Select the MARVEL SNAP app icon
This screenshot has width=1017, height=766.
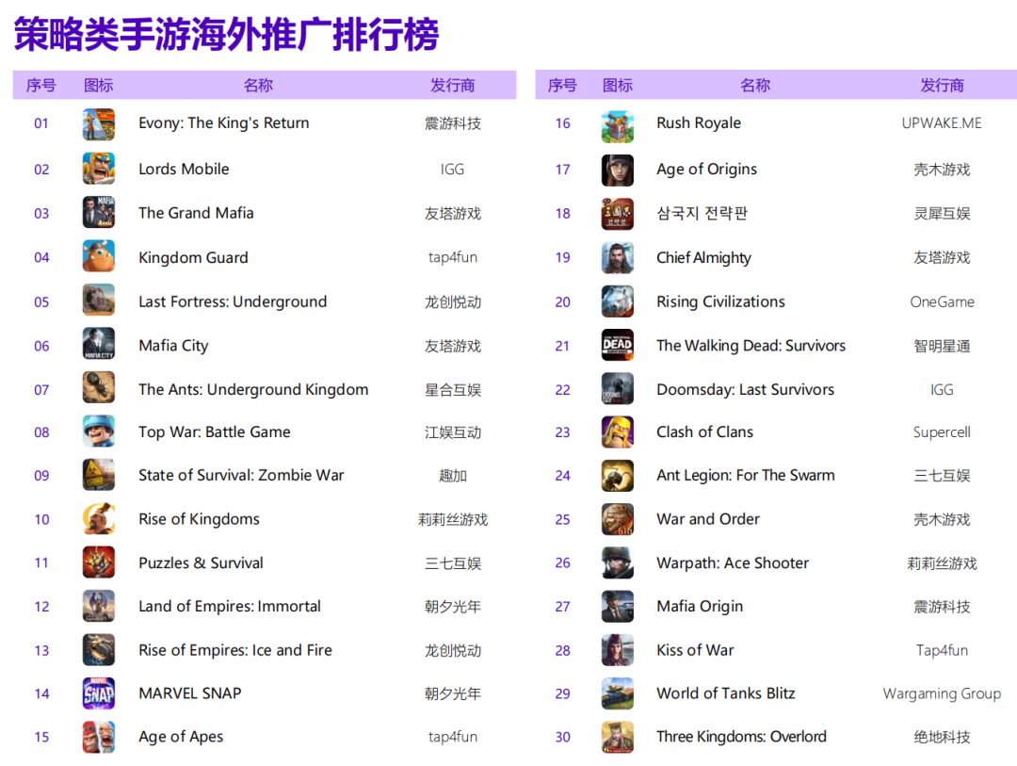pos(99,693)
